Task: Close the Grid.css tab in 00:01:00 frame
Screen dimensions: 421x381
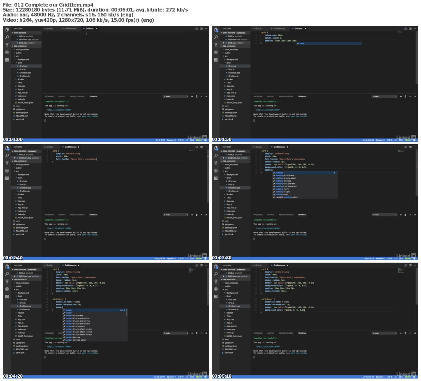Action: [x=97, y=28]
